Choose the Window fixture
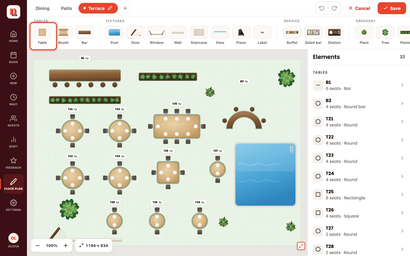 coord(157,36)
